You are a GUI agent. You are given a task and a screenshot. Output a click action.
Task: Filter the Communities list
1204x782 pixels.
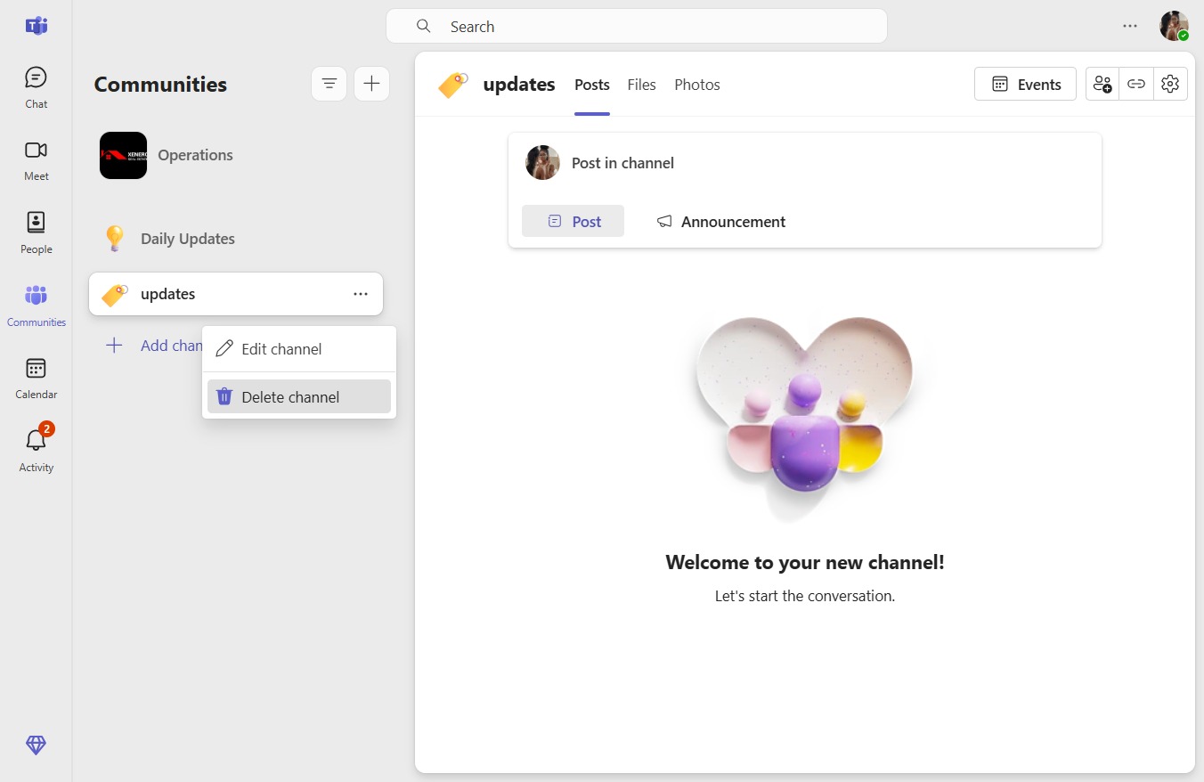tap(329, 84)
